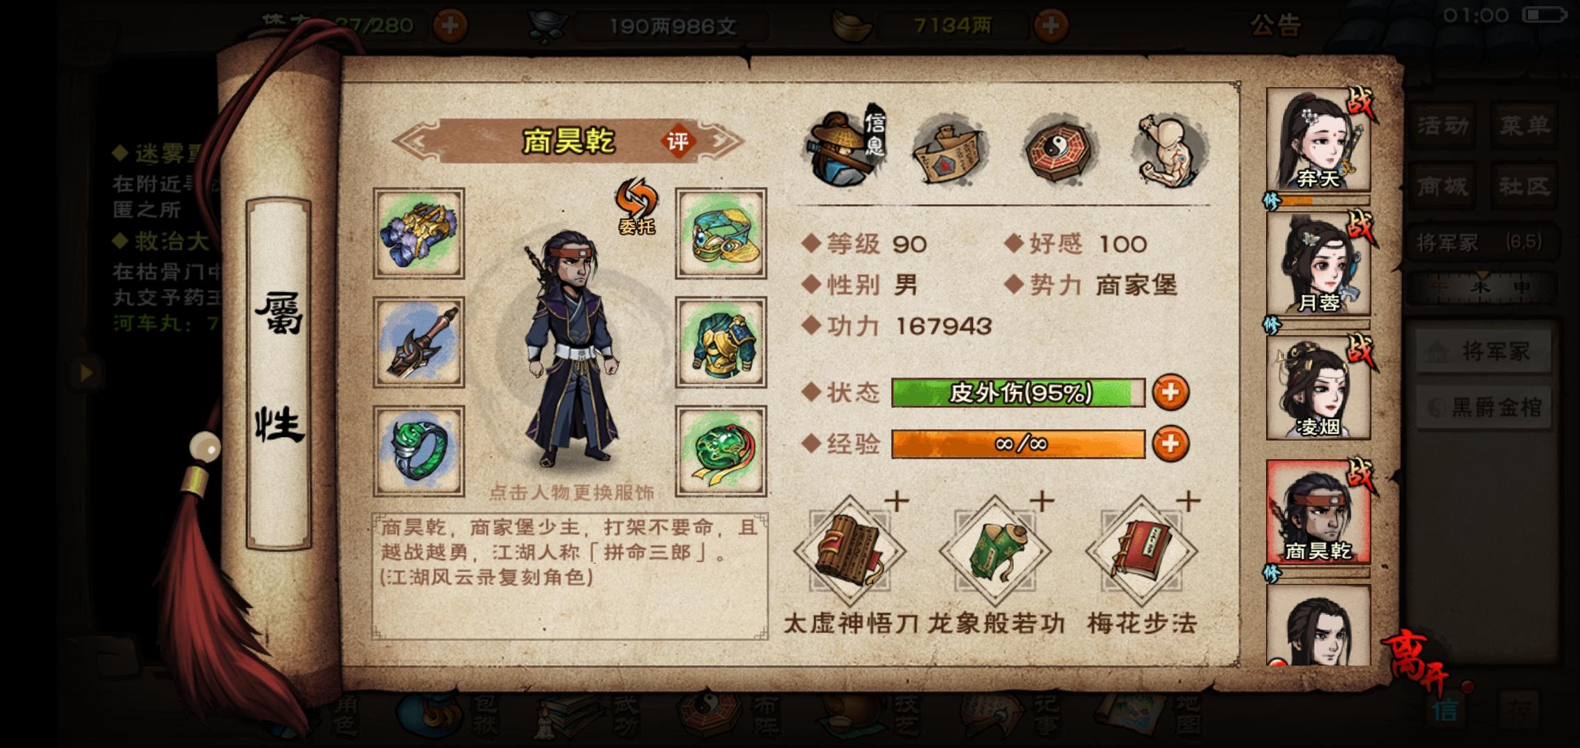Select the green jade pendant slot

(721, 452)
